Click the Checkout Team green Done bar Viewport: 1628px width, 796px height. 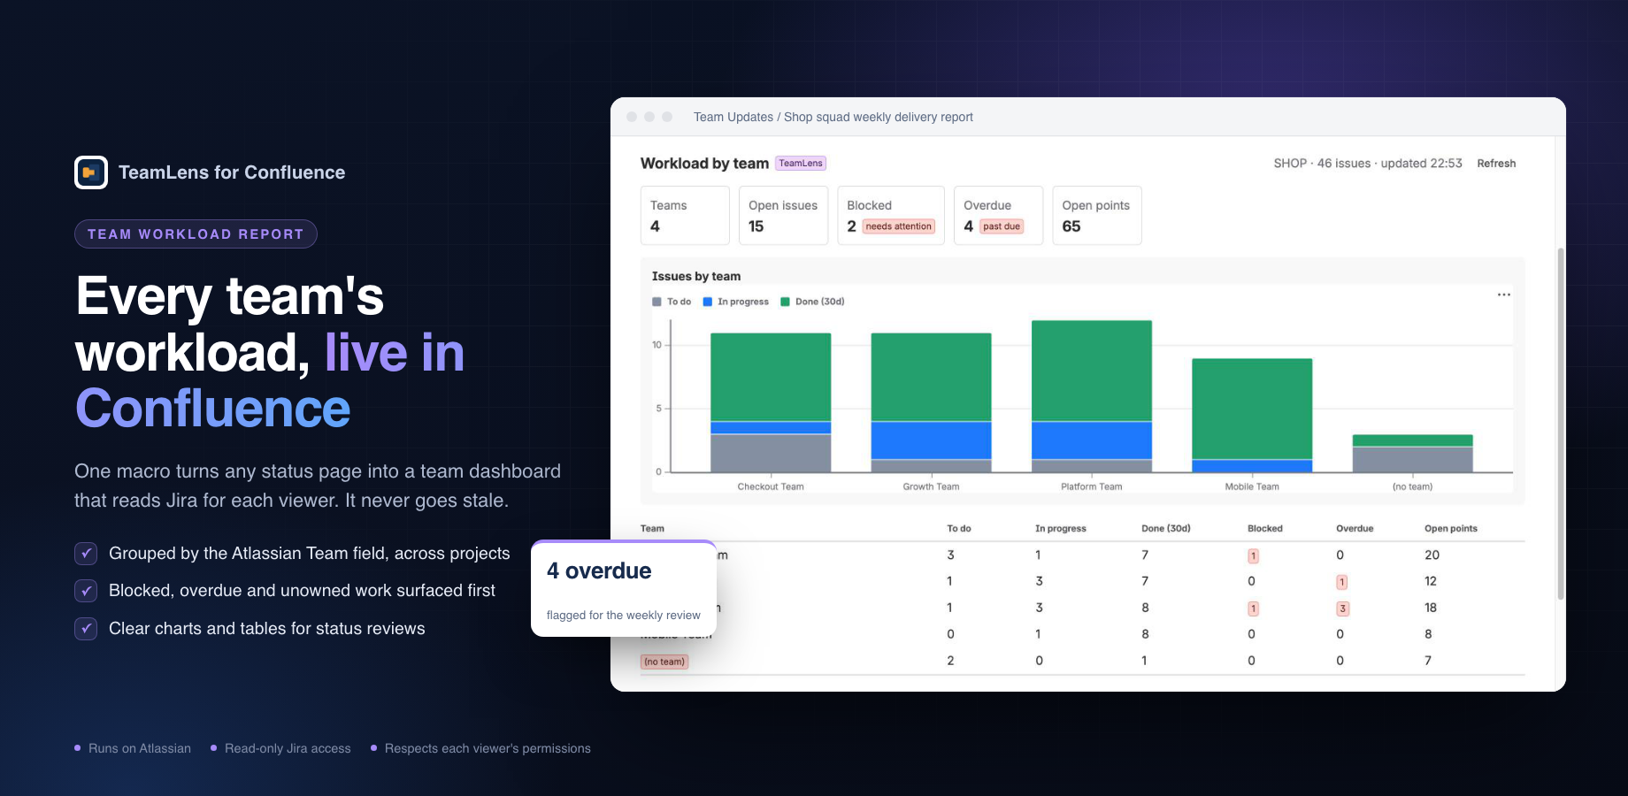[771, 377]
